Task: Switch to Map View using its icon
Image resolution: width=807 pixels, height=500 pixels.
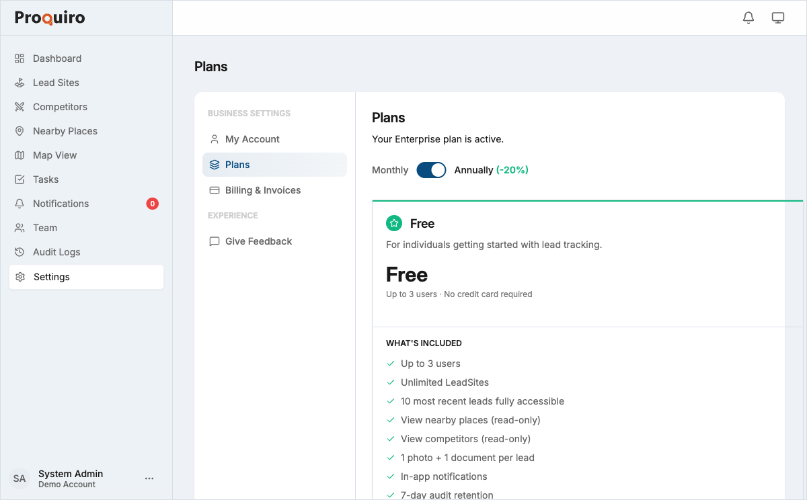Action: pos(20,155)
